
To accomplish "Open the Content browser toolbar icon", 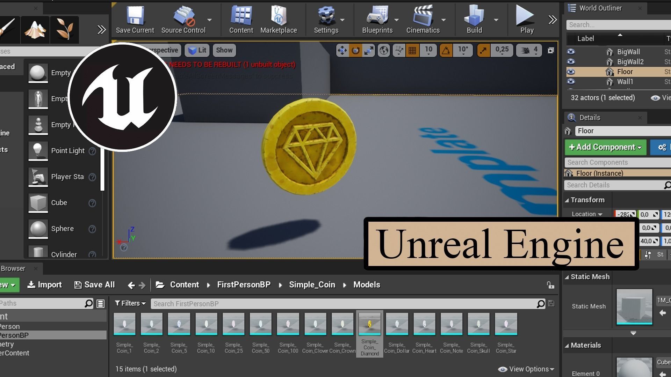I will coord(241,20).
